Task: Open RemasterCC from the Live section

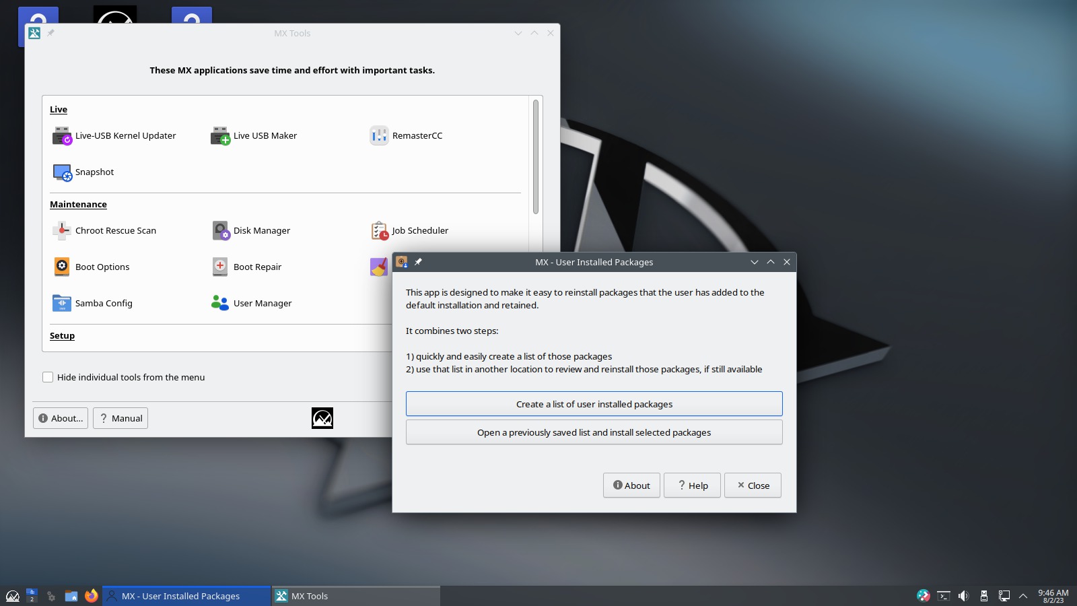Action: point(406,136)
